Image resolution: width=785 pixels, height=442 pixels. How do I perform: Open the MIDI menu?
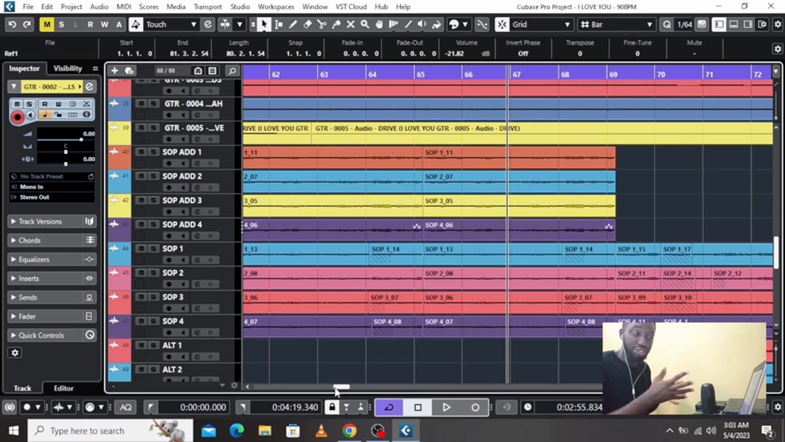coord(123,7)
